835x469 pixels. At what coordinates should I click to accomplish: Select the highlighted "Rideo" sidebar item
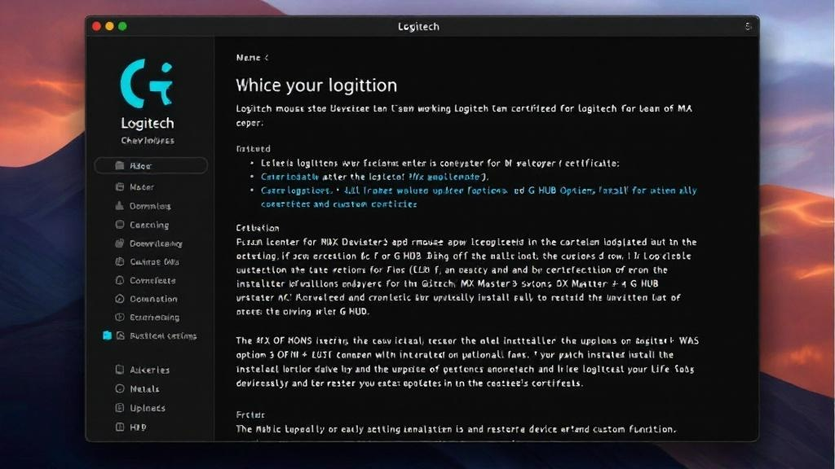point(151,166)
